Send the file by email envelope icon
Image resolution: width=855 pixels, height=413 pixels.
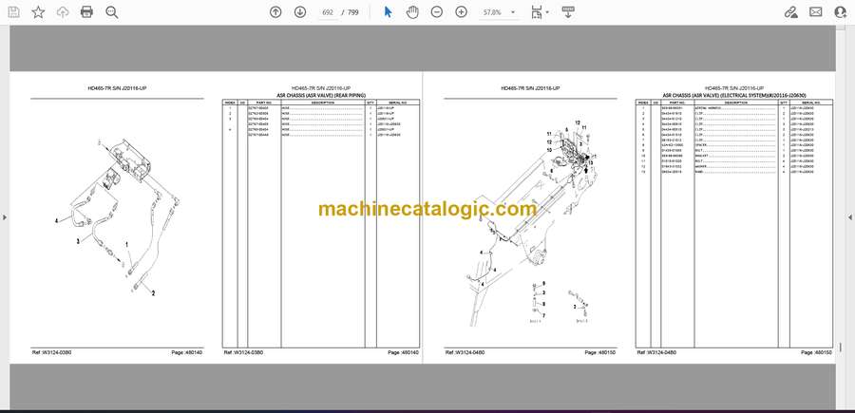(x=816, y=12)
